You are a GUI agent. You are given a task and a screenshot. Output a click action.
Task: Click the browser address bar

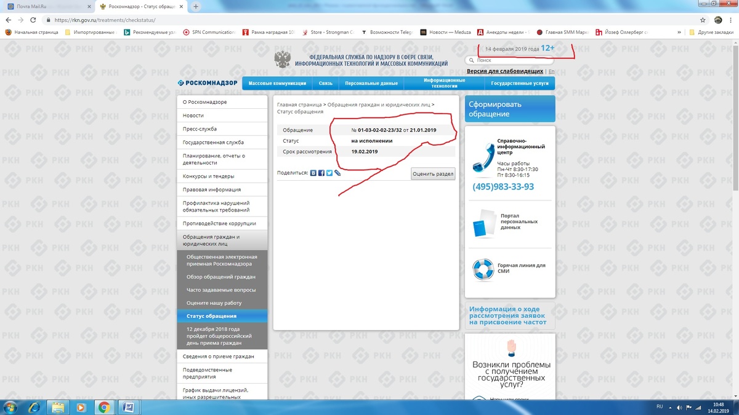(369, 20)
